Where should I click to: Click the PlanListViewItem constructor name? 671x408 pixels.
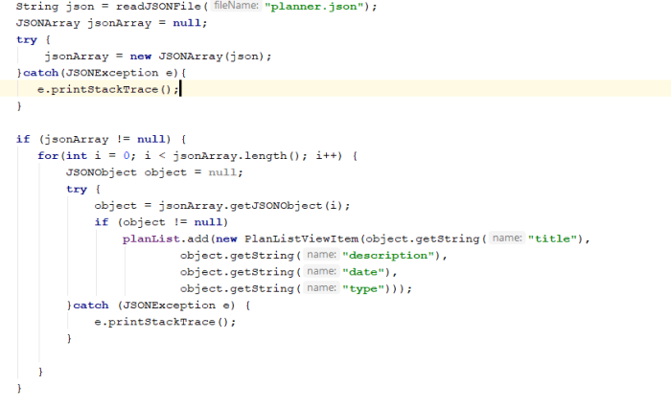pos(301,239)
